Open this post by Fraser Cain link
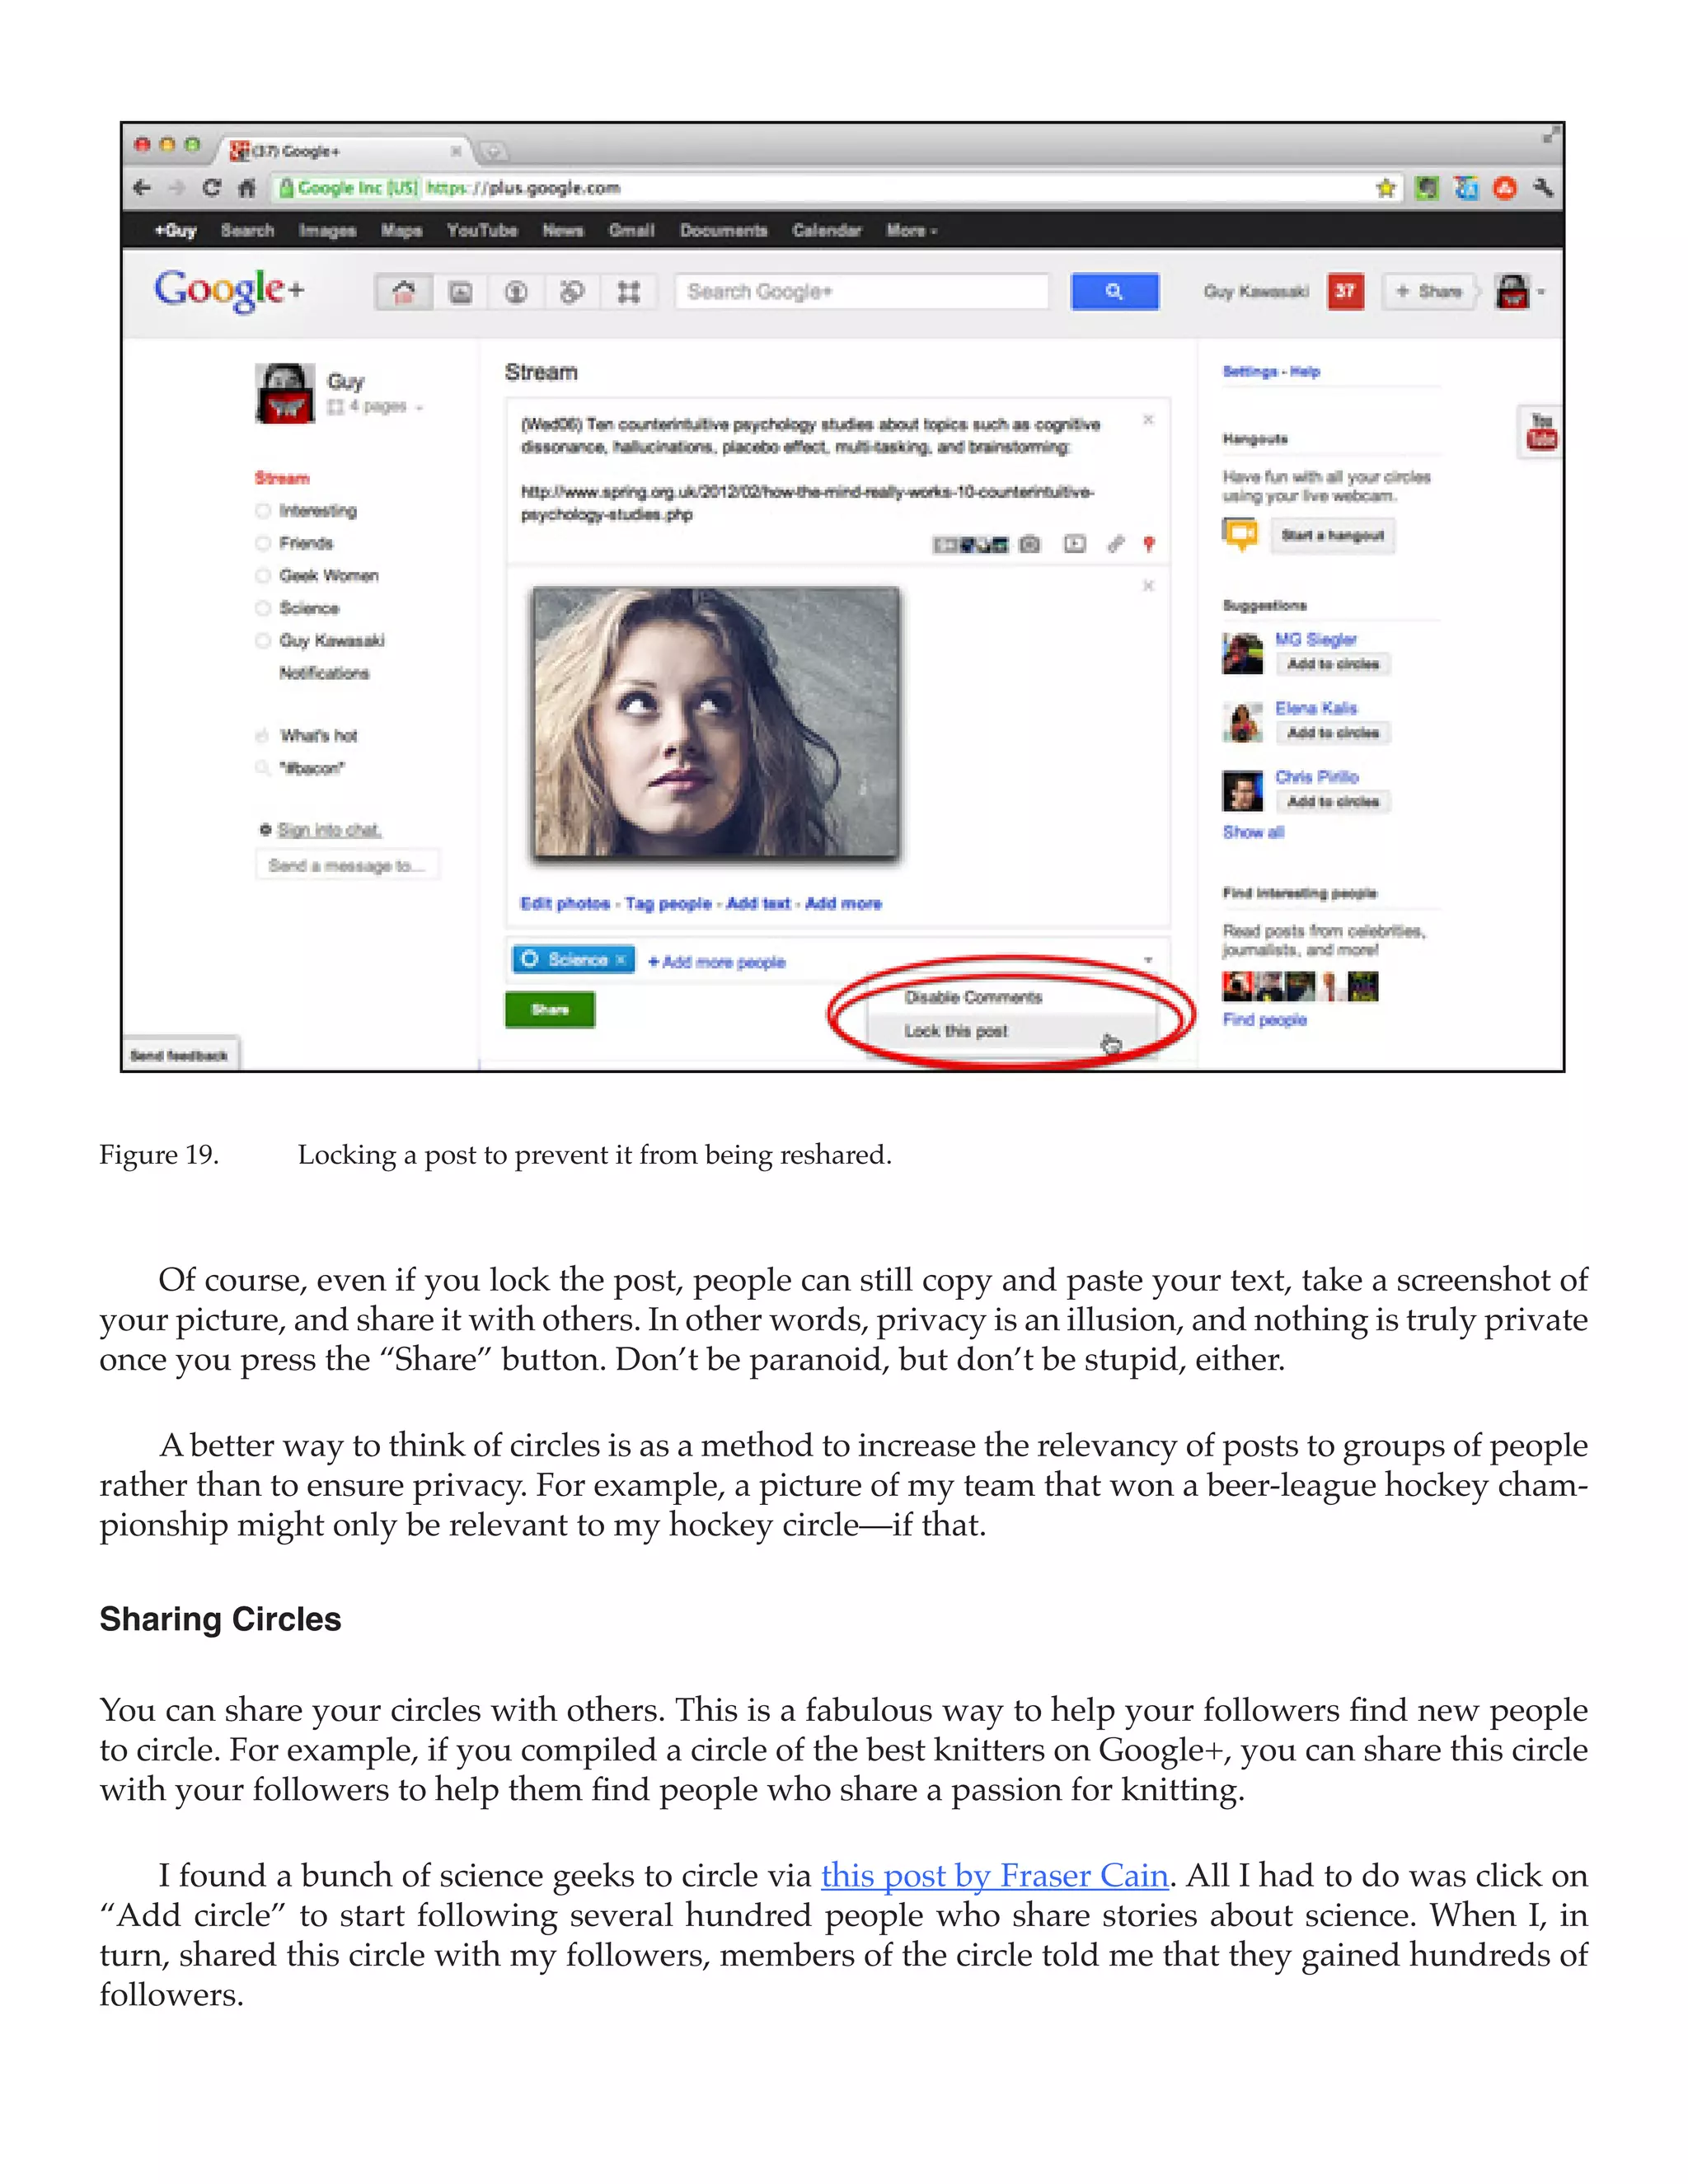This screenshot has width=1688, height=2184. pyautogui.click(x=995, y=1875)
